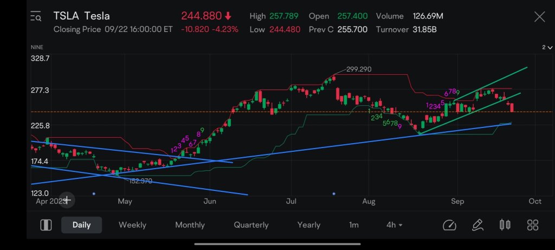Click the event dot marker below mid-July
The height and width of the screenshot is (250, 555).
pyautogui.click(x=334, y=194)
